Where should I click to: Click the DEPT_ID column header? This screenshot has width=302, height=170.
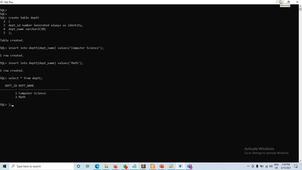[x=11, y=85]
